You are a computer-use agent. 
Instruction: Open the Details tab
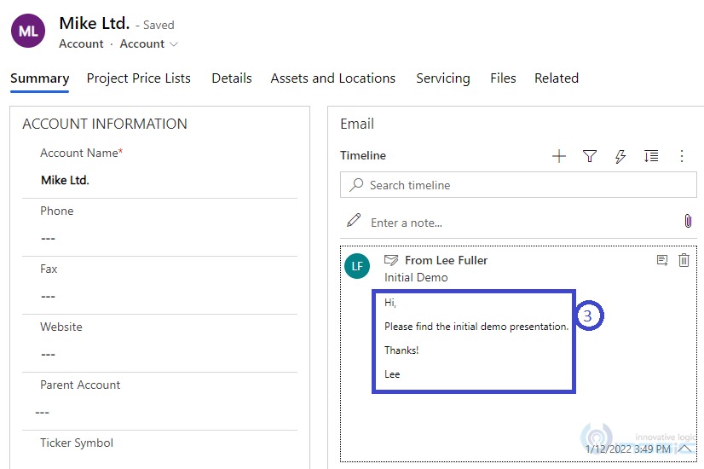pyautogui.click(x=232, y=78)
